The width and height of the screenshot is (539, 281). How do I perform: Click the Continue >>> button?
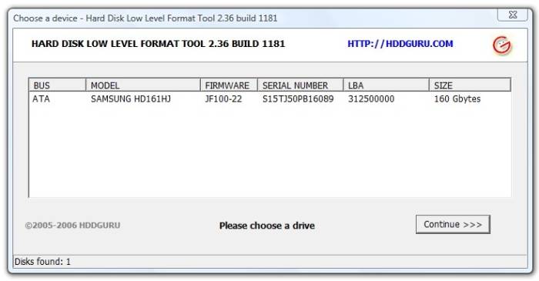[x=453, y=224]
